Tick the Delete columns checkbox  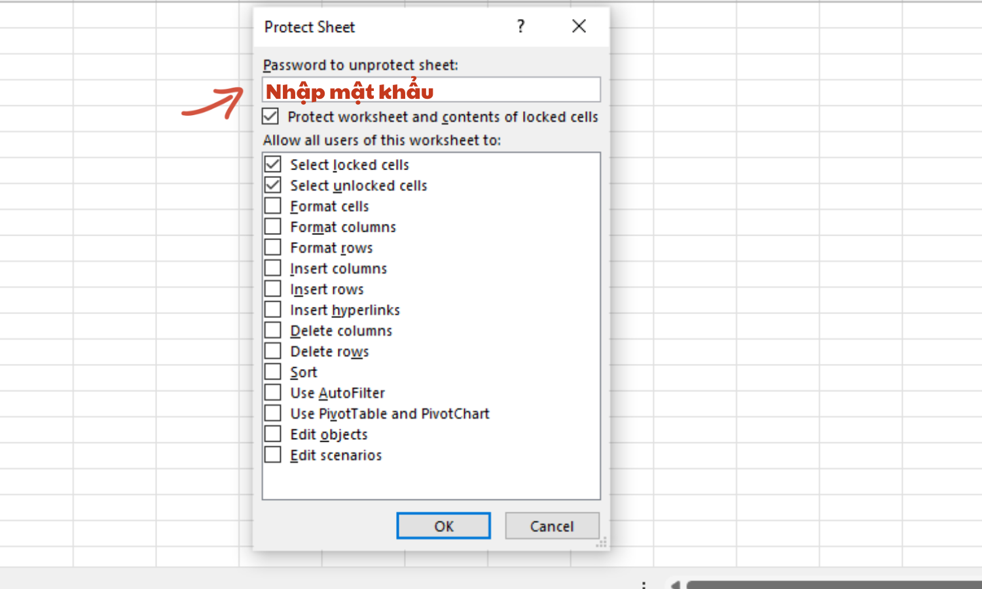click(273, 330)
